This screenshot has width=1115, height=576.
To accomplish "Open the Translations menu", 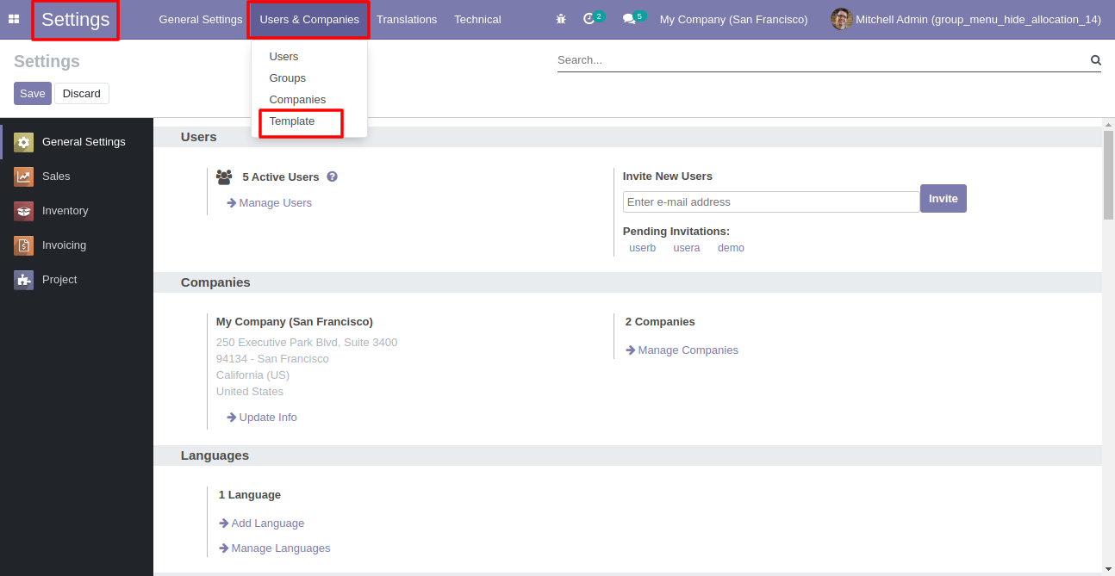I will point(407,19).
